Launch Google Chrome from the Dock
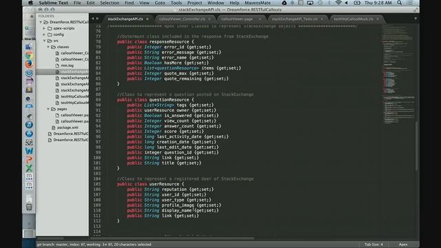This screenshot has height=248, width=441. pos(29,55)
